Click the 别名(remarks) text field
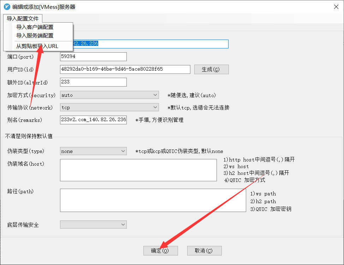344x265 pixels. click(x=93, y=120)
